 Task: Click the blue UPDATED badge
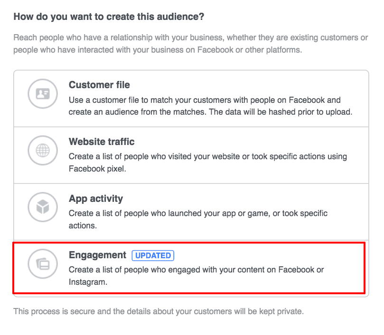153,255
